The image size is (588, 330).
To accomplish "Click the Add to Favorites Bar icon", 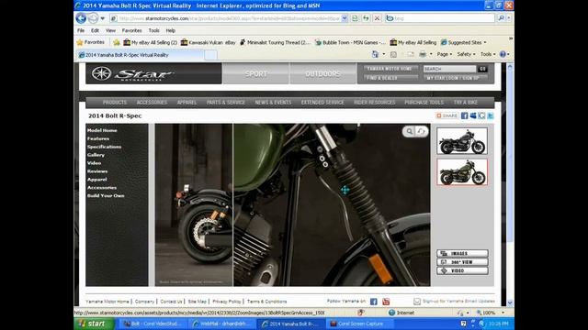I will [x=117, y=43].
